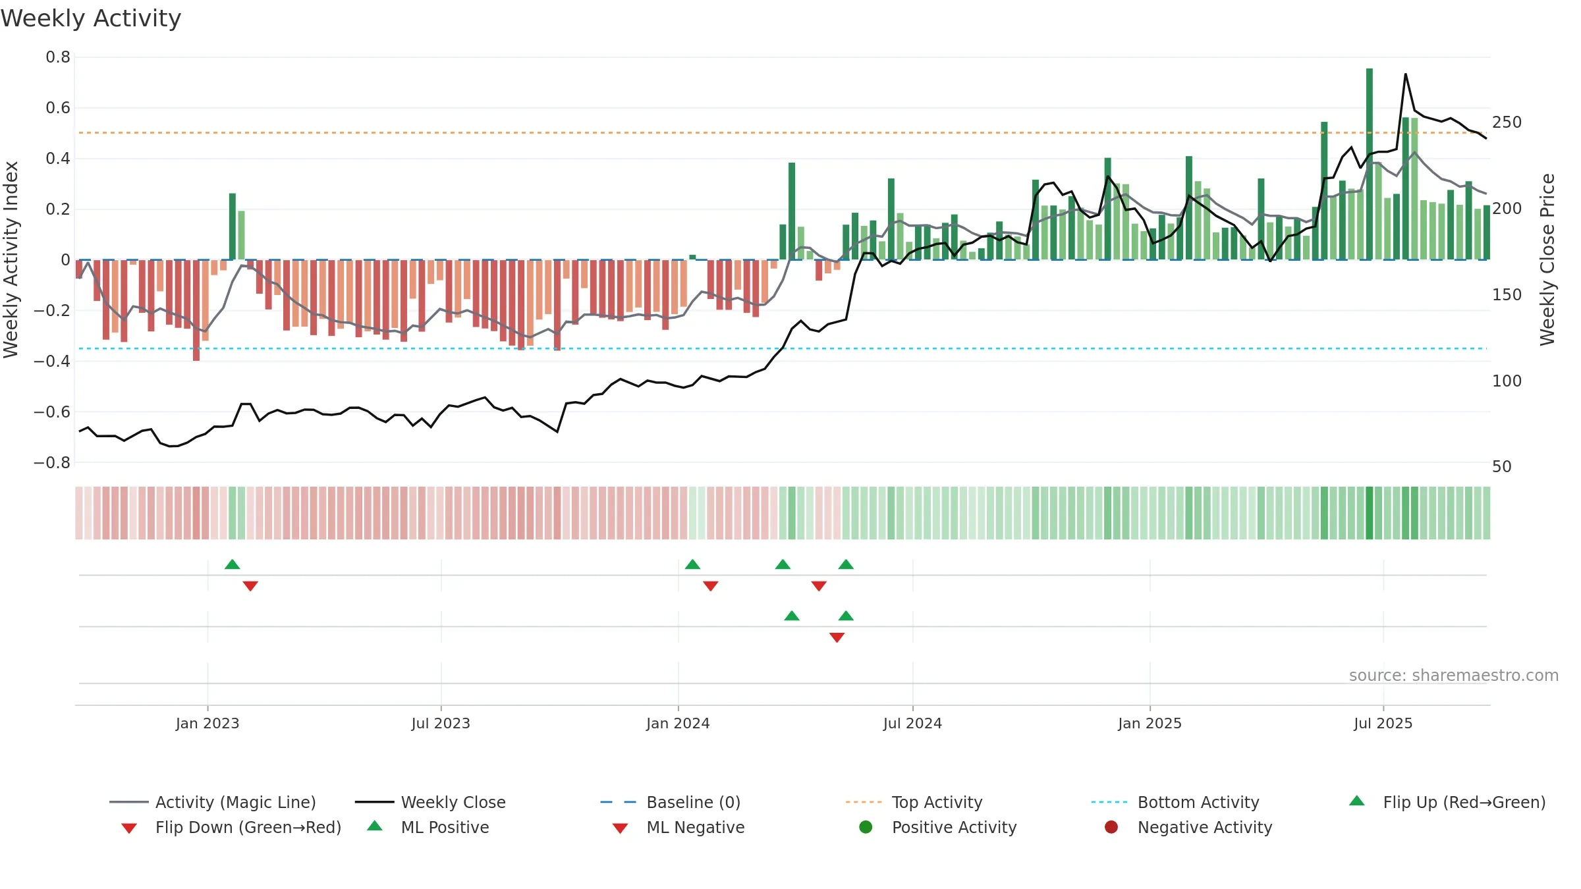Toggle the ML Positive legend entry
Image resolution: width=1581 pixels, height=889 pixels.
click(428, 827)
